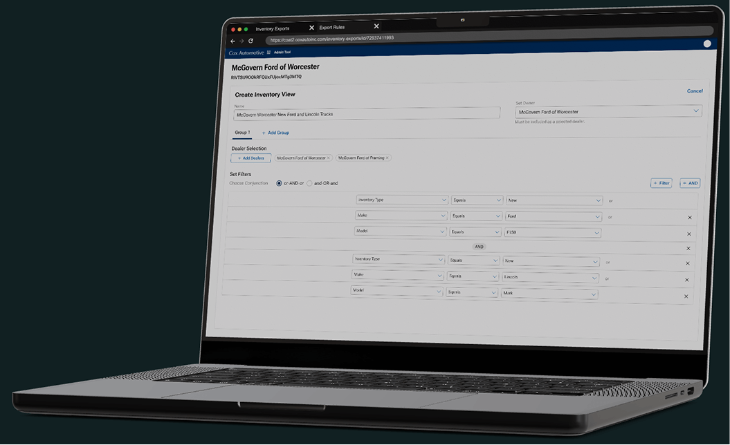Viewport: 730px width, 445px height.
Task: Switch to the Inventory Exports browser tab
Action: (x=273, y=29)
